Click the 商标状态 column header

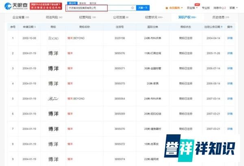[185, 27]
